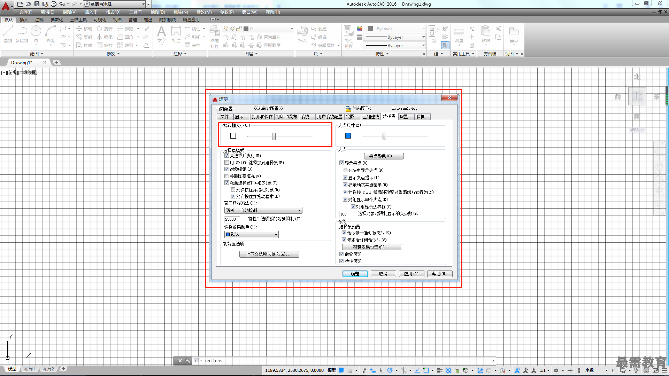Click the Table (表格) tool
The height and width of the screenshot is (376, 669).
(x=193, y=46)
